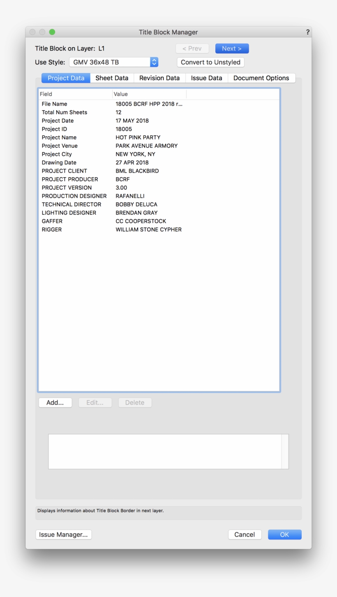Confirm changes with the OK button

click(284, 535)
